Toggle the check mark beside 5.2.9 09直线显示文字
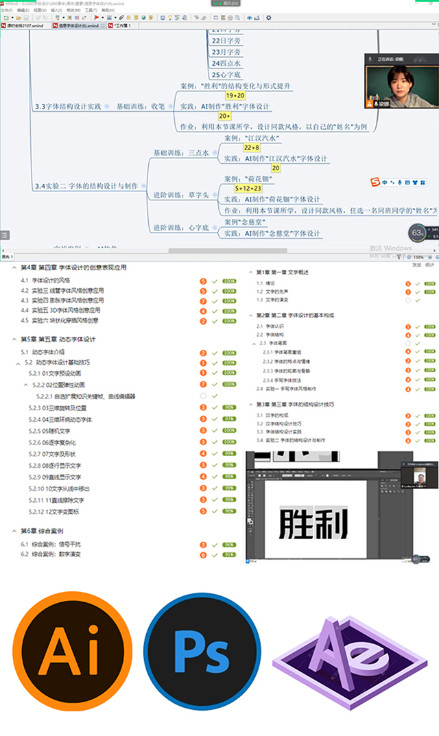Screen dimensions: 439x736 pos(215,477)
